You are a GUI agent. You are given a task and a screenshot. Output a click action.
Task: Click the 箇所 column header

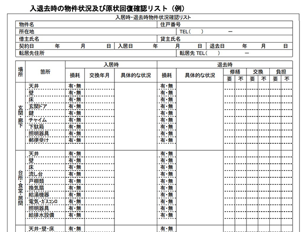[x=45, y=71]
